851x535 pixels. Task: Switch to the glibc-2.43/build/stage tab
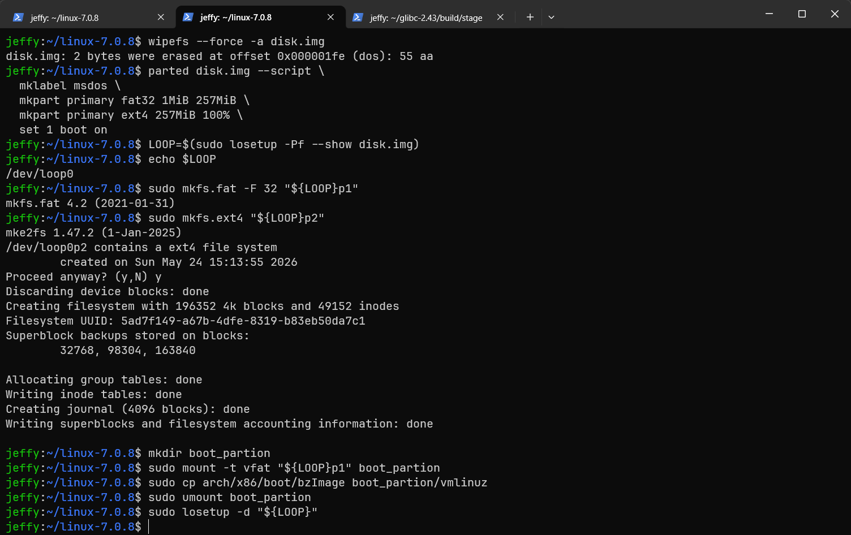[428, 17]
